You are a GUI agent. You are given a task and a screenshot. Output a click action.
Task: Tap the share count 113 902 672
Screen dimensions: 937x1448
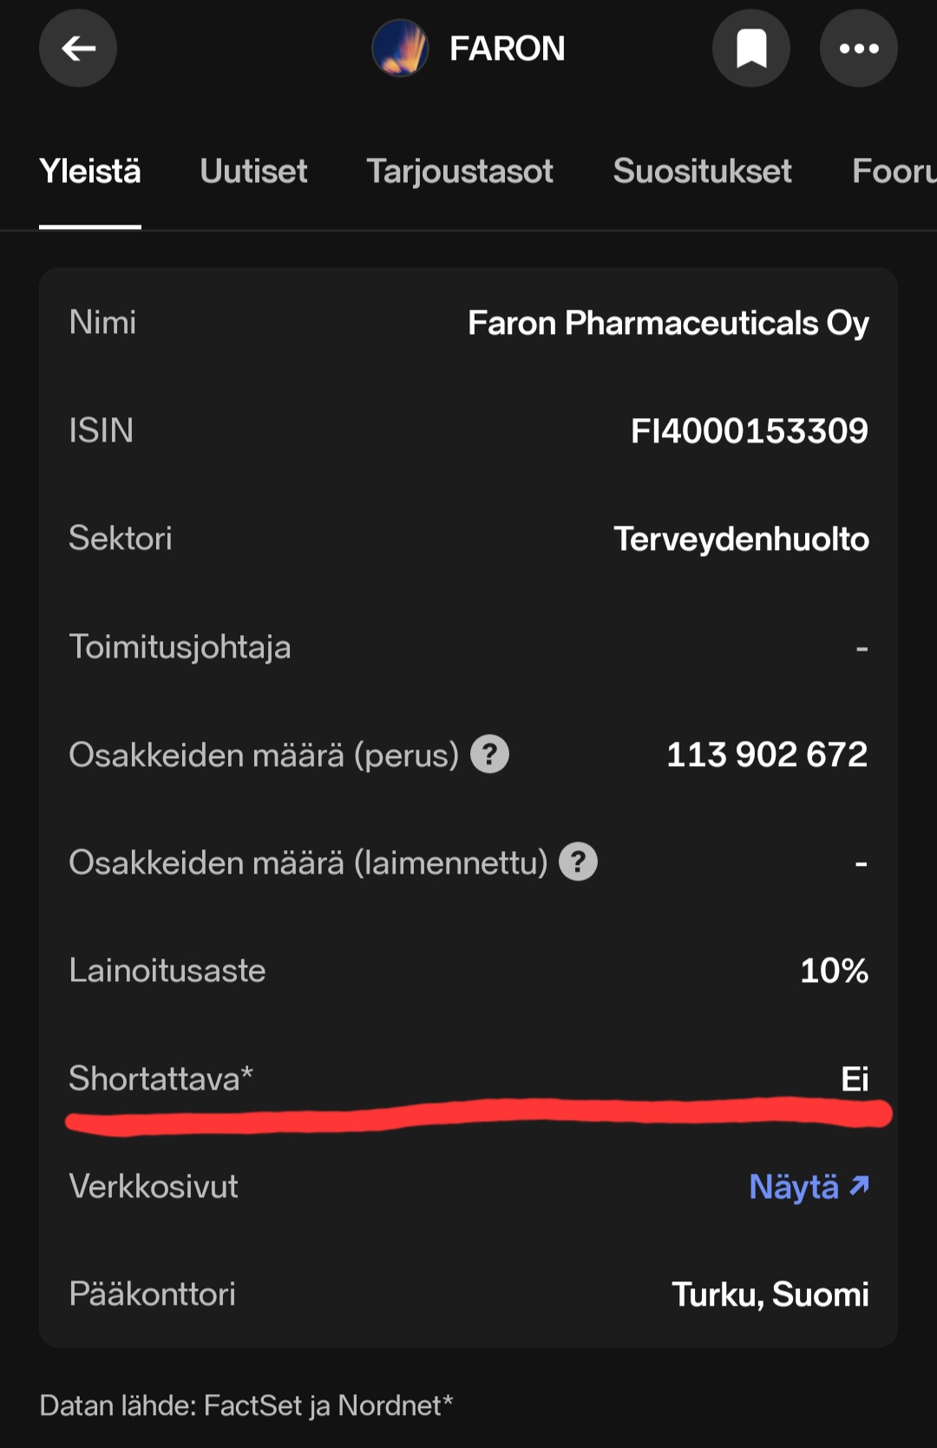(x=766, y=755)
